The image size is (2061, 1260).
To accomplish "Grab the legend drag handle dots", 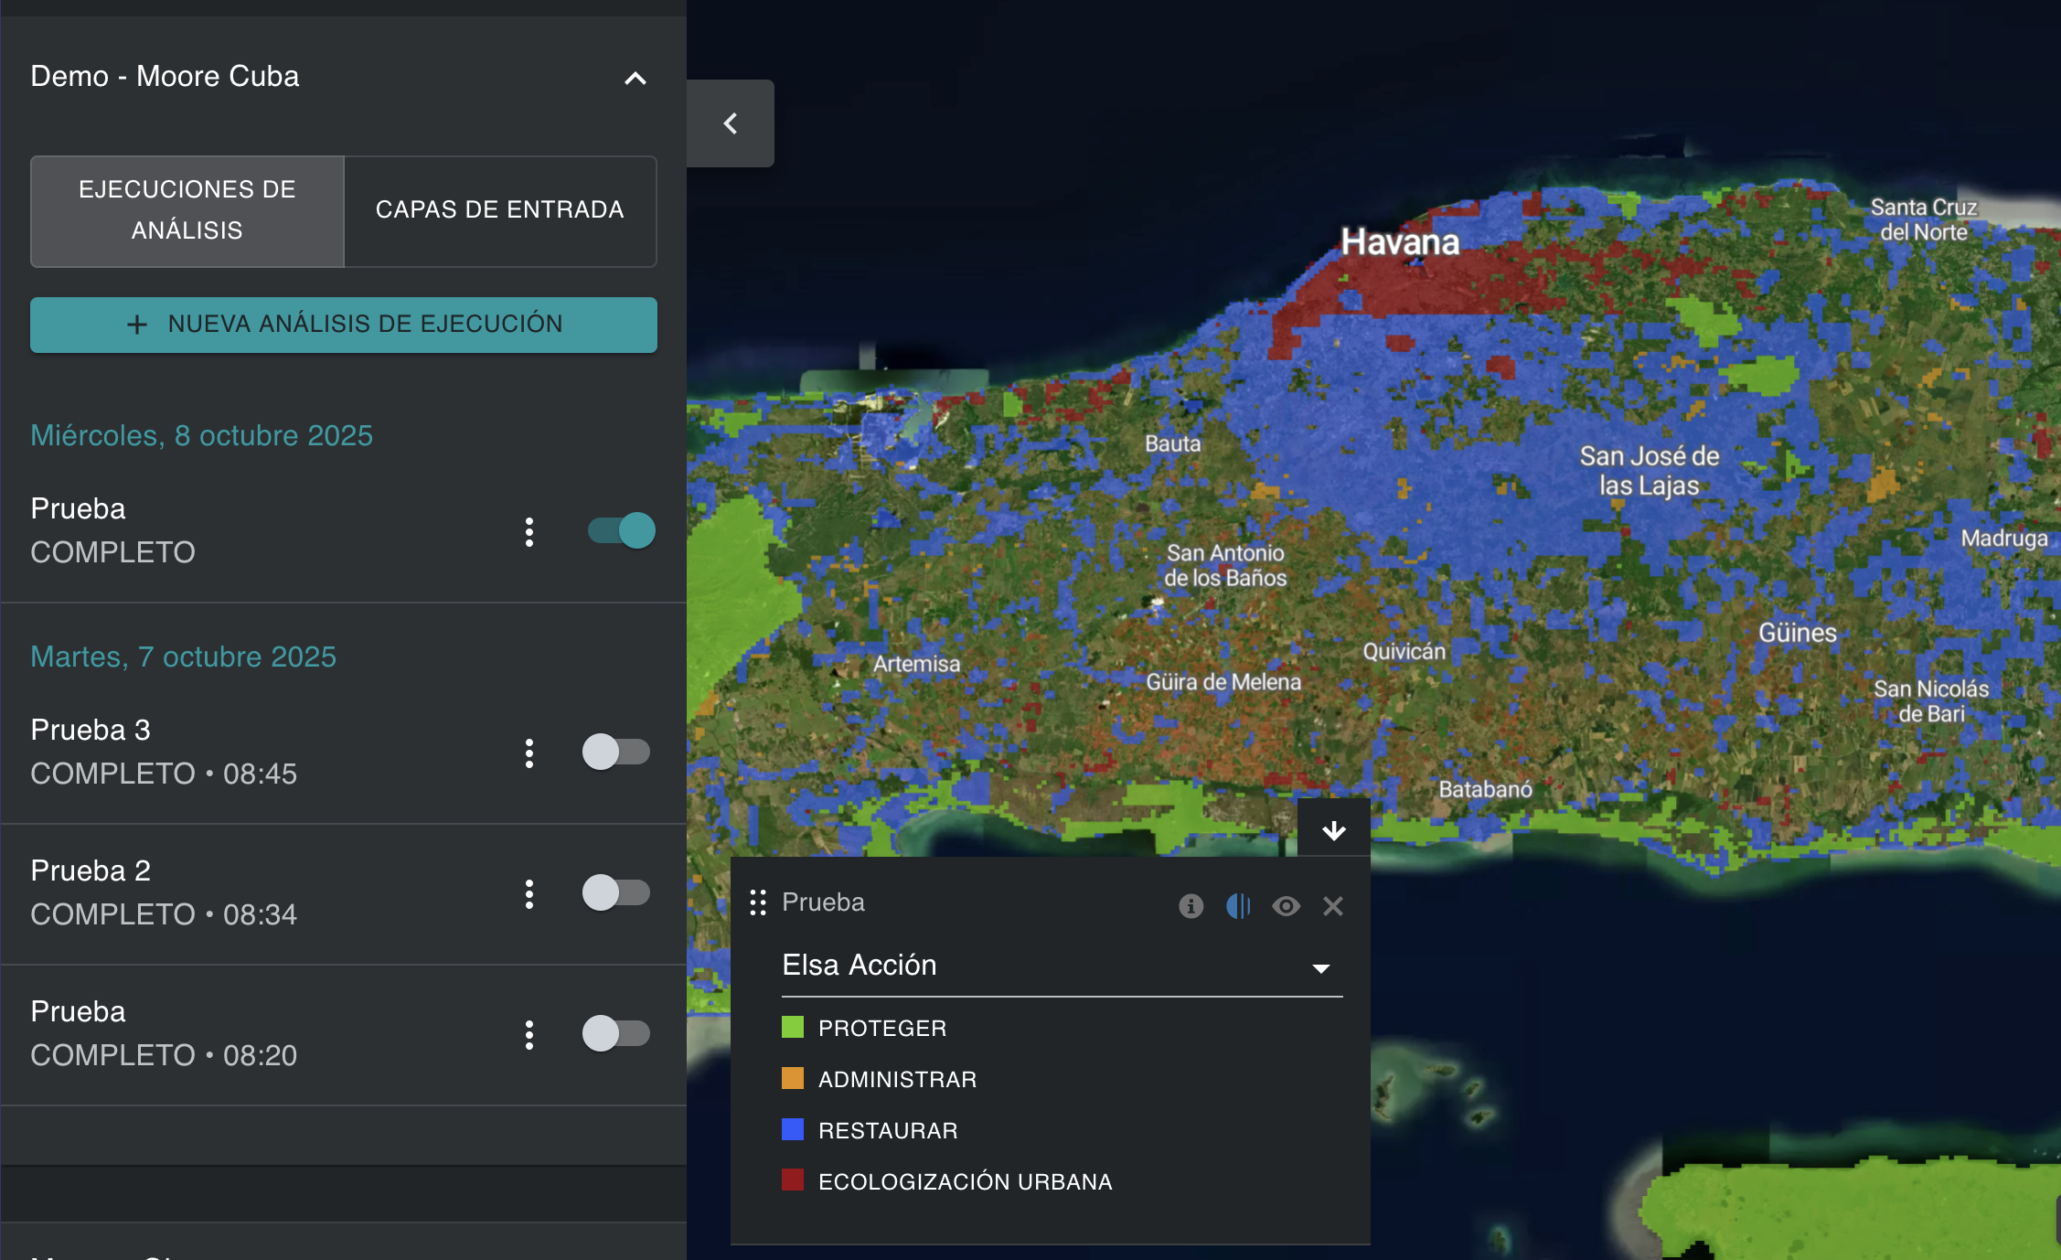I will click(x=757, y=902).
